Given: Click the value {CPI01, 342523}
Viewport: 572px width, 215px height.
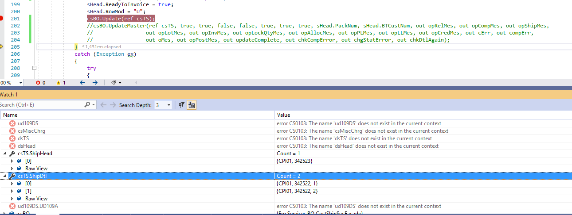Looking at the screenshot, I should click(x=294, y=161).
